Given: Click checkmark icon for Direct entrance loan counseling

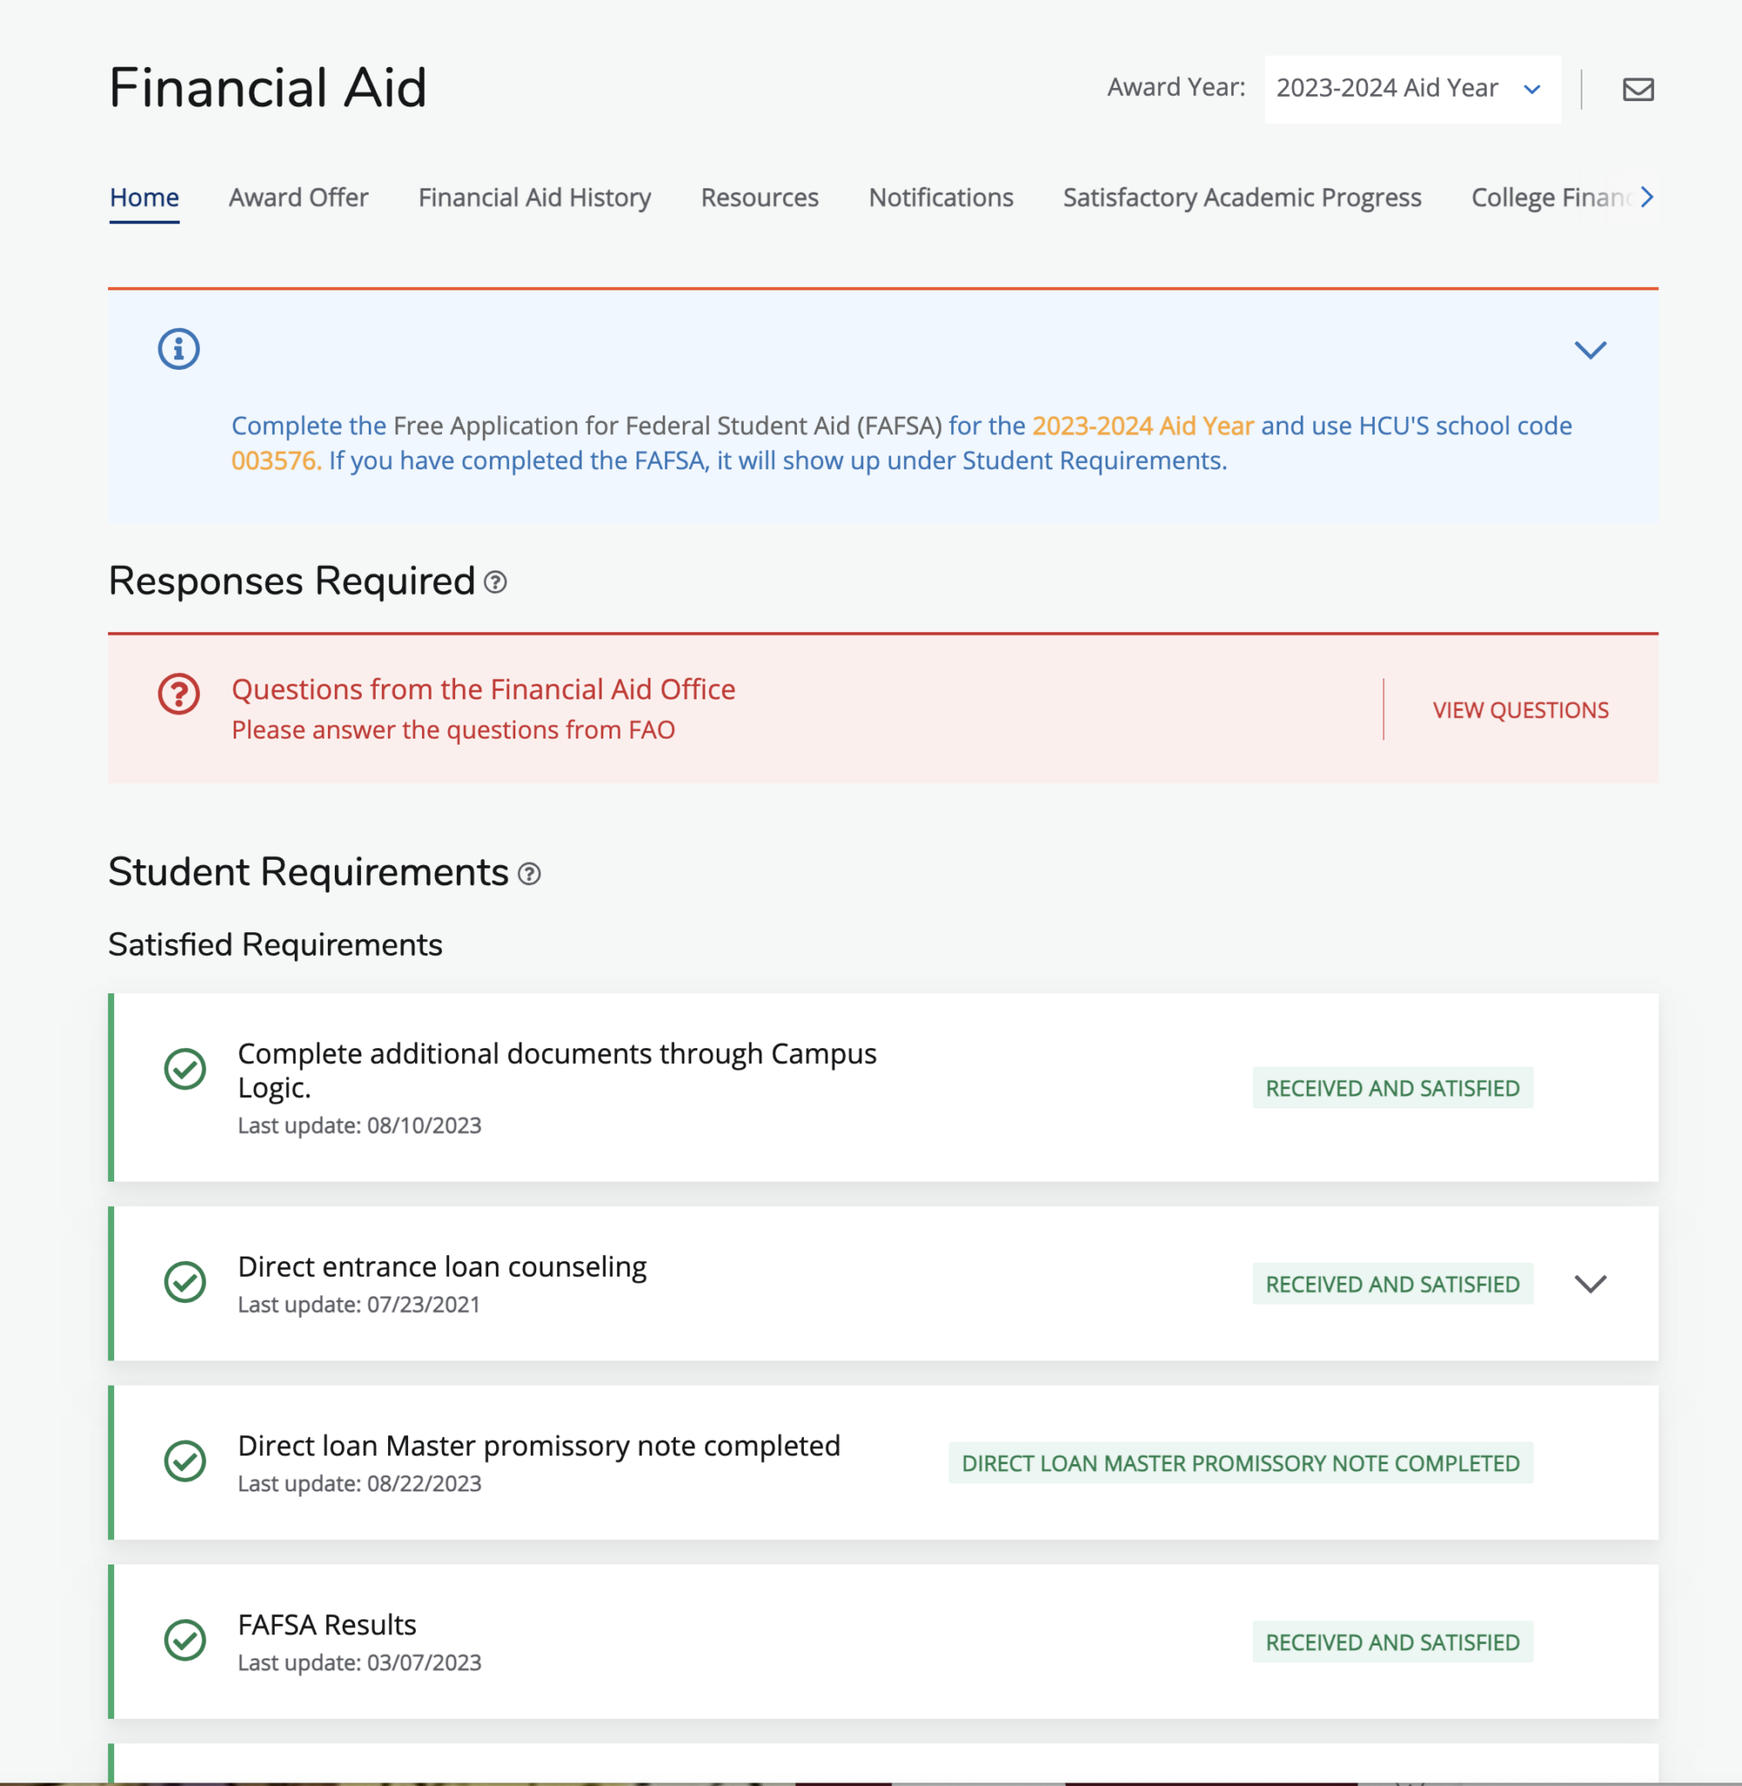Looking at the screenshot, I should (x=185, y=1281).
